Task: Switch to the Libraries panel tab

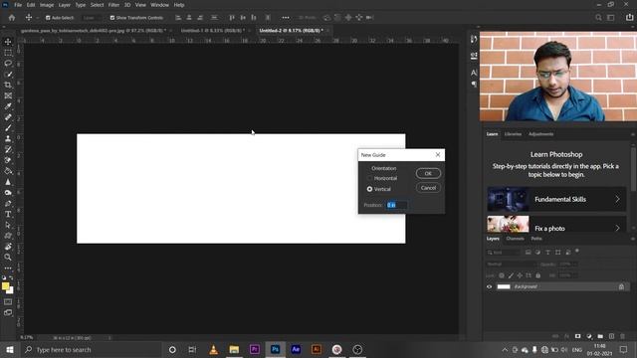Action: (x=513, y=134)
